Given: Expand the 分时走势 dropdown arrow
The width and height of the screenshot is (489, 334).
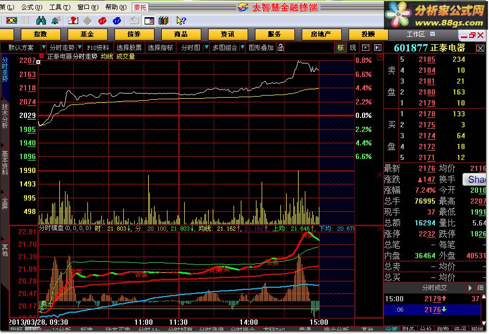Looking at the screenshot, I should click(x=80, y=47).
